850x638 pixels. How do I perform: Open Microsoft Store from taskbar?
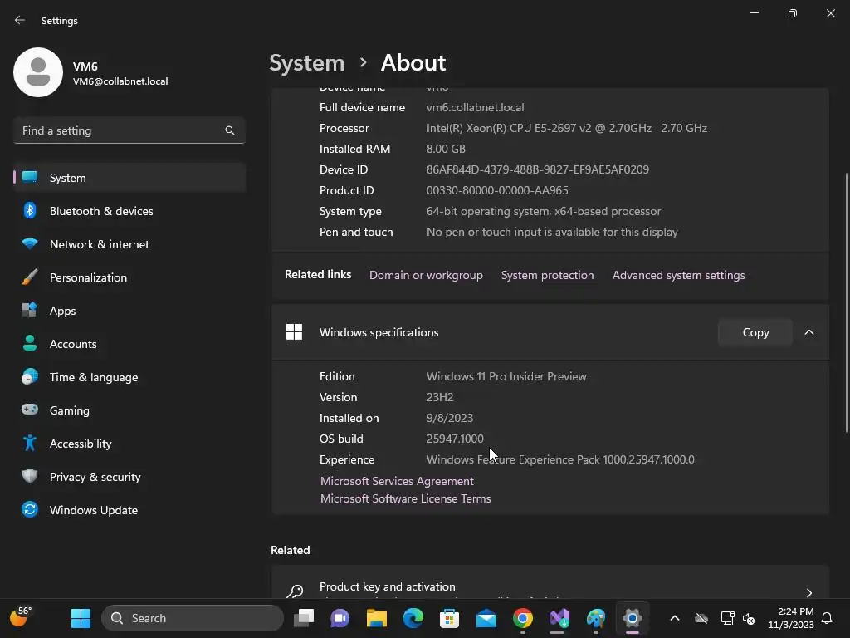(449, 618)
